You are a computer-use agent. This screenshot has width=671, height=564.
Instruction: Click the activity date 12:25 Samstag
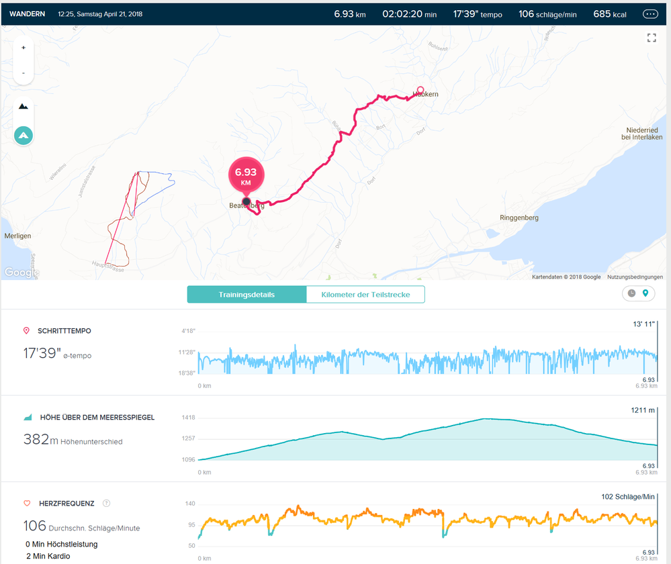click(x=100, y=14)
